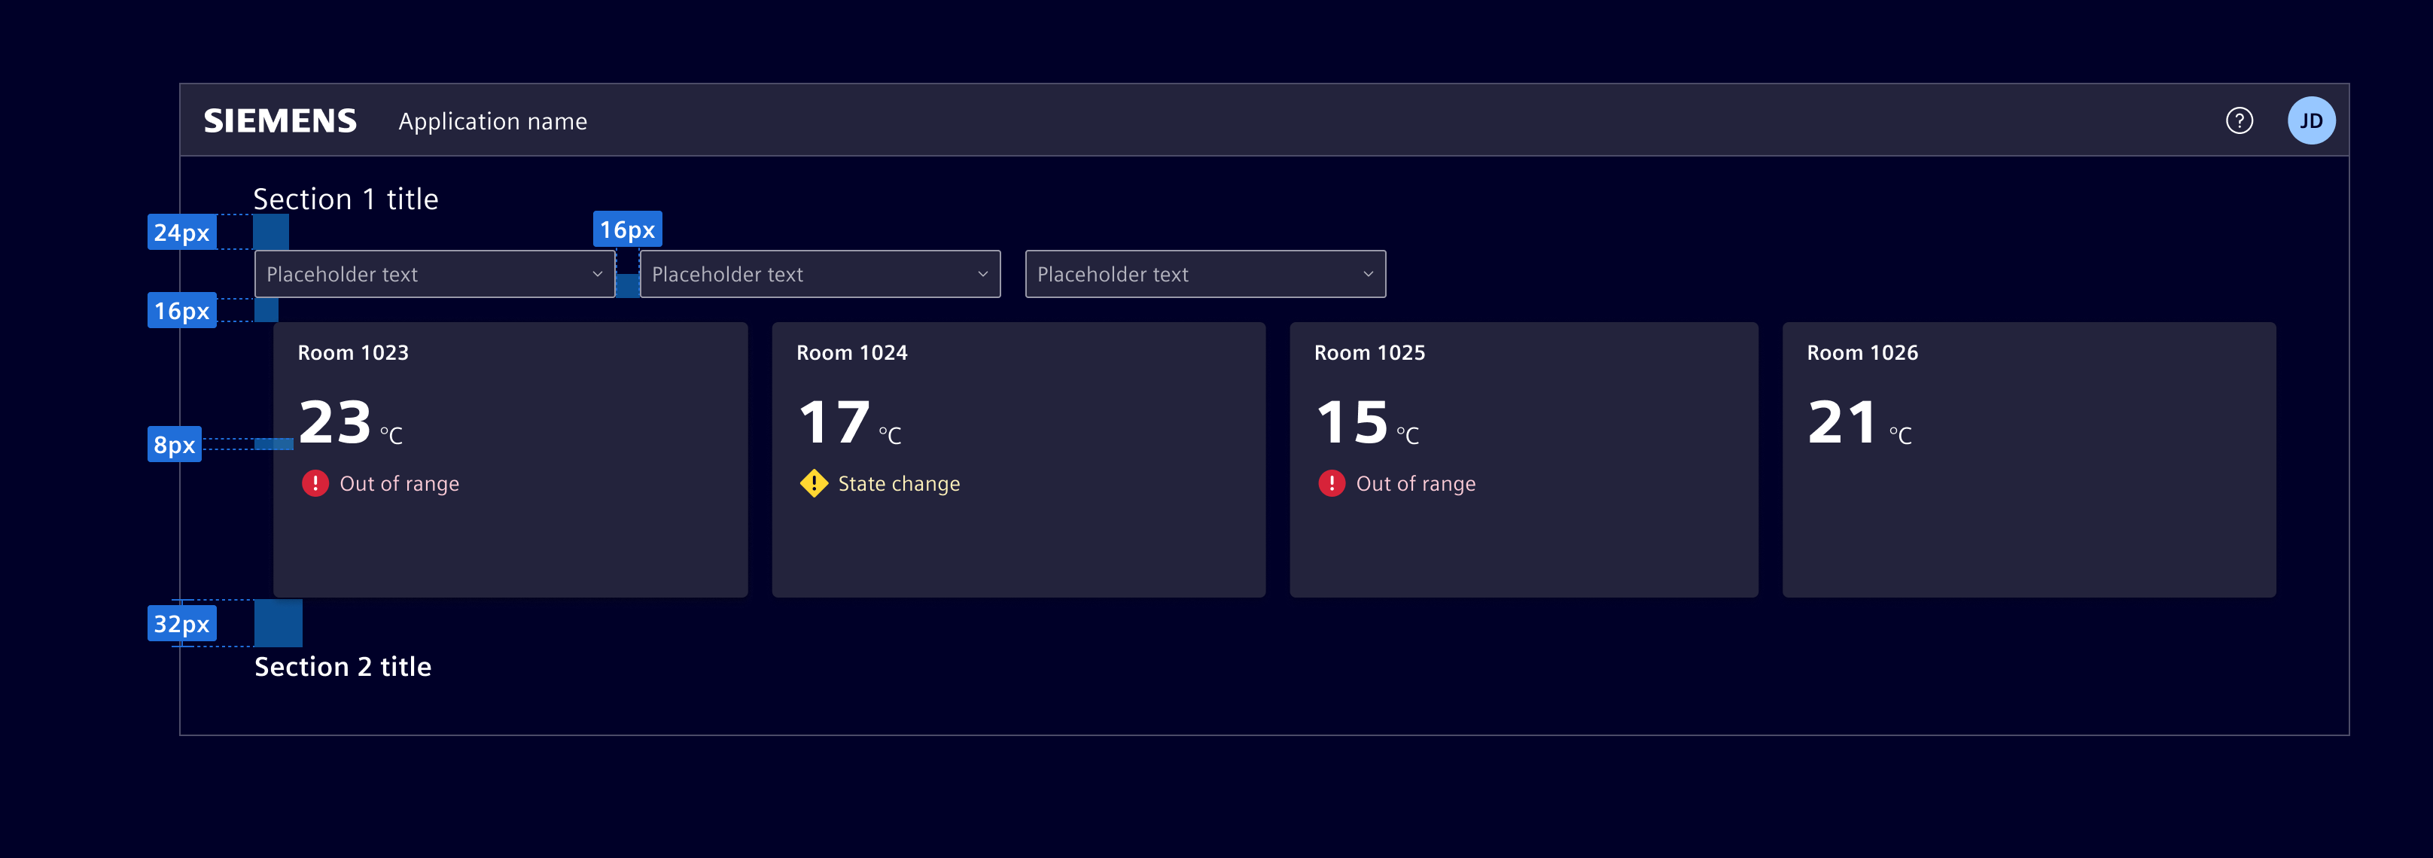
Task: Click Room 1023 red error icon
Action: [x=315, y=483]
